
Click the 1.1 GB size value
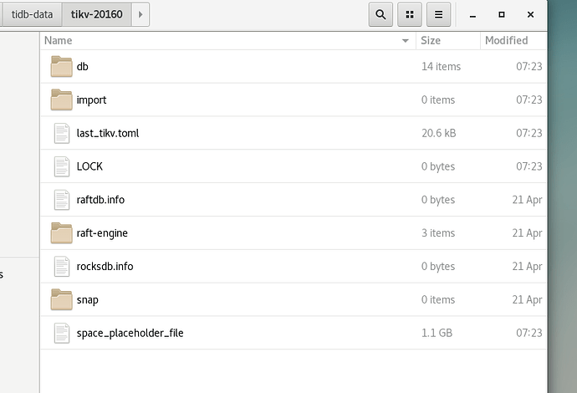(437, 333)
